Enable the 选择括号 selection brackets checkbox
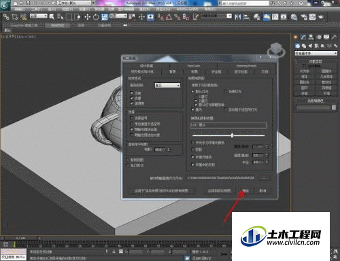The height and width of the screenshot is (261, 340). (x=131, y=118)
